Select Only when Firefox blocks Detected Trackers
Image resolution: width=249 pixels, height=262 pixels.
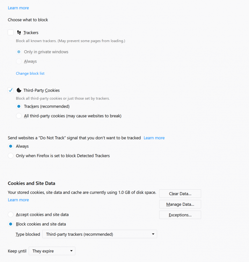11,156
